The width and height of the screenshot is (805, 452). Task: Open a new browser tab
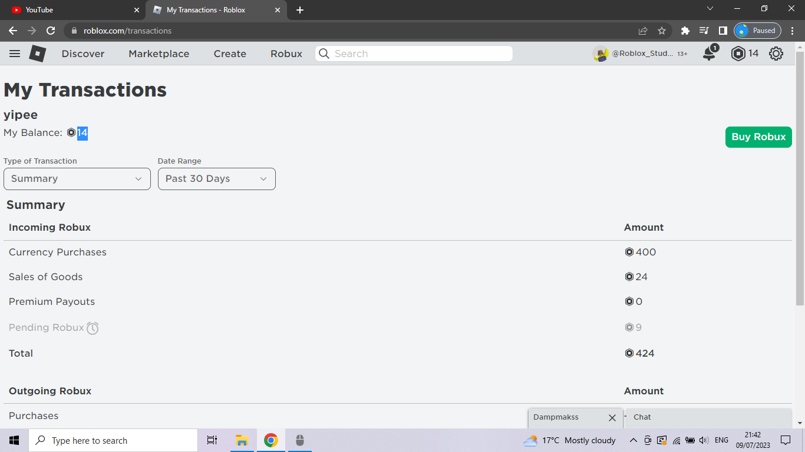300,10
